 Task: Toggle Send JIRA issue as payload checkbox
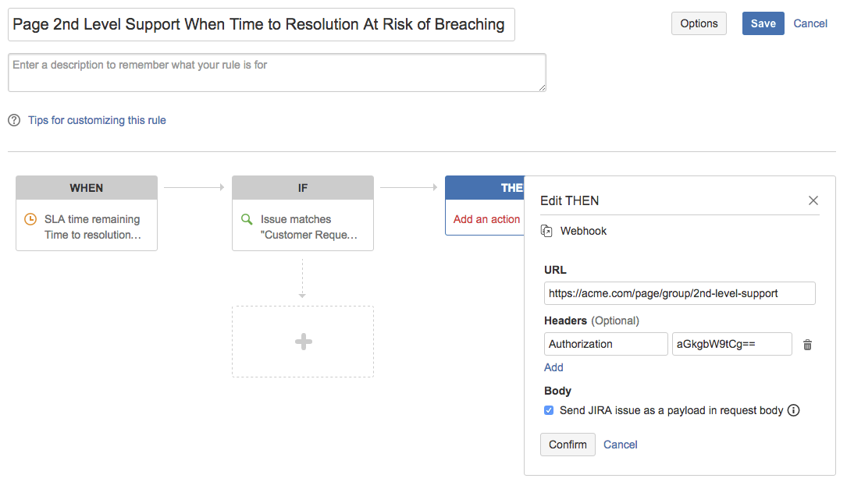coord(549,410)
